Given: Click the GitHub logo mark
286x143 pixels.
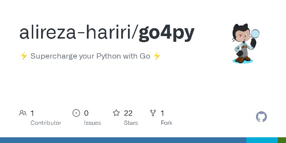Looking at the screenshot, I should (261, 117).
